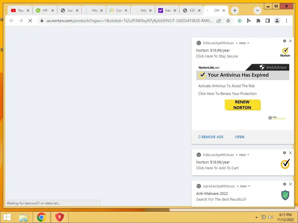Click the Click Here To Stay Secure text
298x223 pixels.
click(217, 56)
